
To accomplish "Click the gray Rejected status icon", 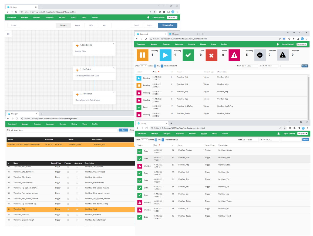I will [x=260, y=55].
